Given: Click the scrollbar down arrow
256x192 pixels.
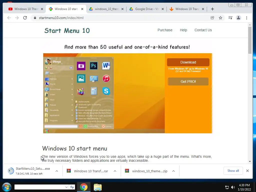Looking at the screenshot, I should tap(250, 161).
